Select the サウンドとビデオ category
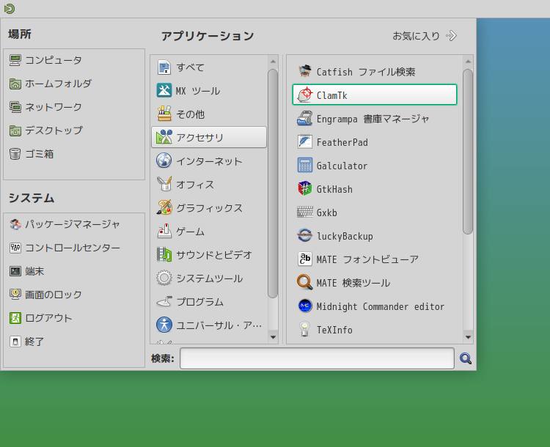 pos(209,255)
